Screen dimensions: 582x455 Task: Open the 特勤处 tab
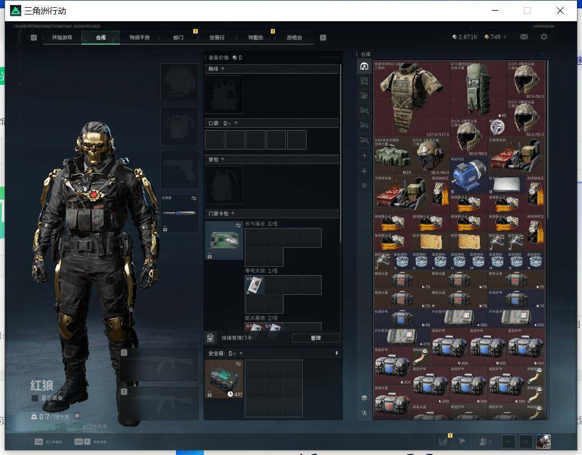256,37
